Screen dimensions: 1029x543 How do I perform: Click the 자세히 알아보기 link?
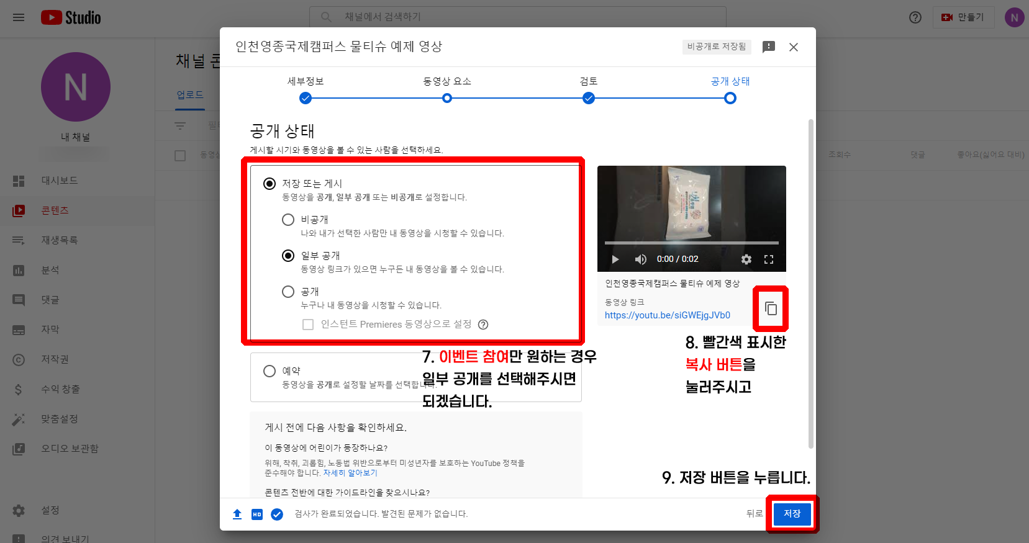pos(350,473)
